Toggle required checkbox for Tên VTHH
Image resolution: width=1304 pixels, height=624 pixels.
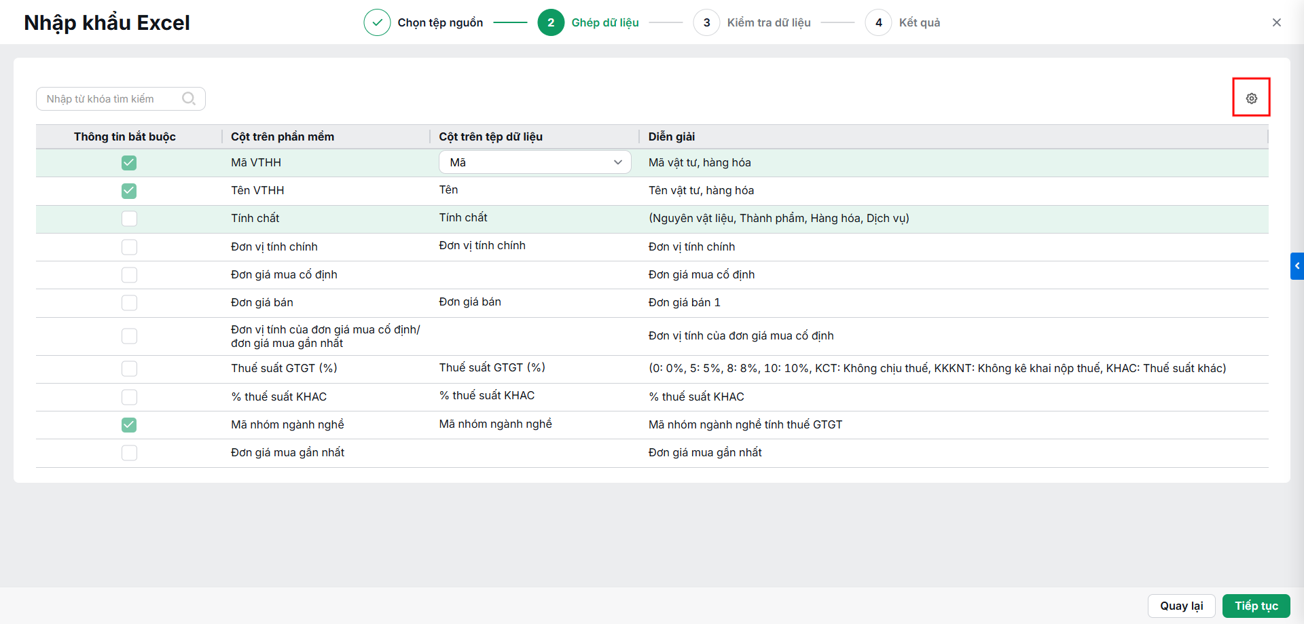tap(129, 191)
